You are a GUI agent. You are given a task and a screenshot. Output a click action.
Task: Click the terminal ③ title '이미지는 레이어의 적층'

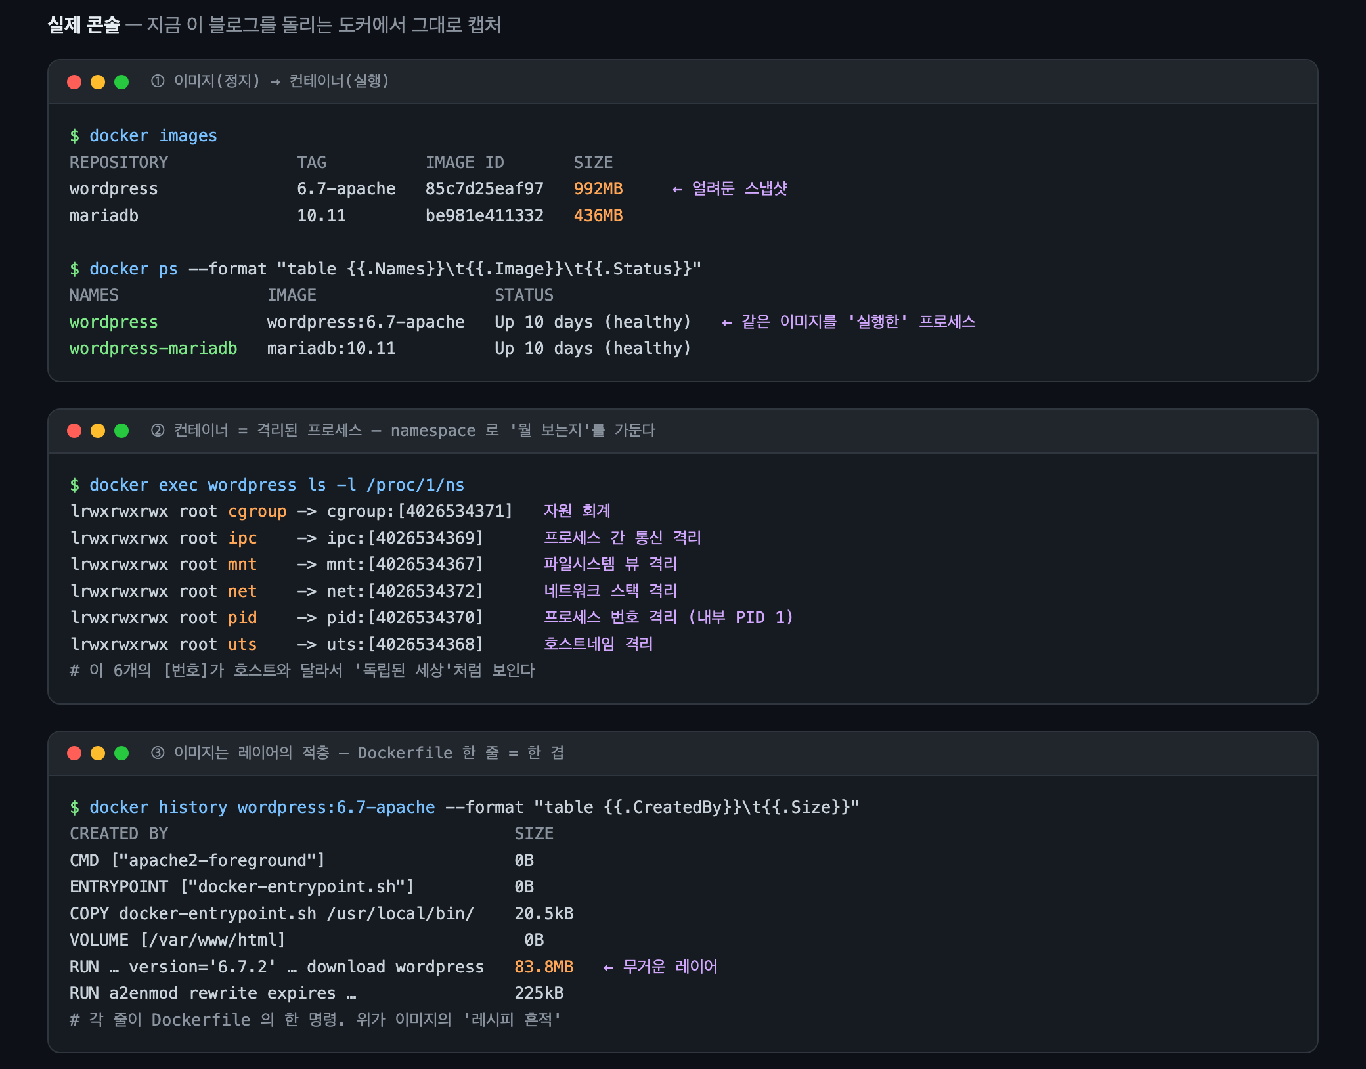click(252, 753)
